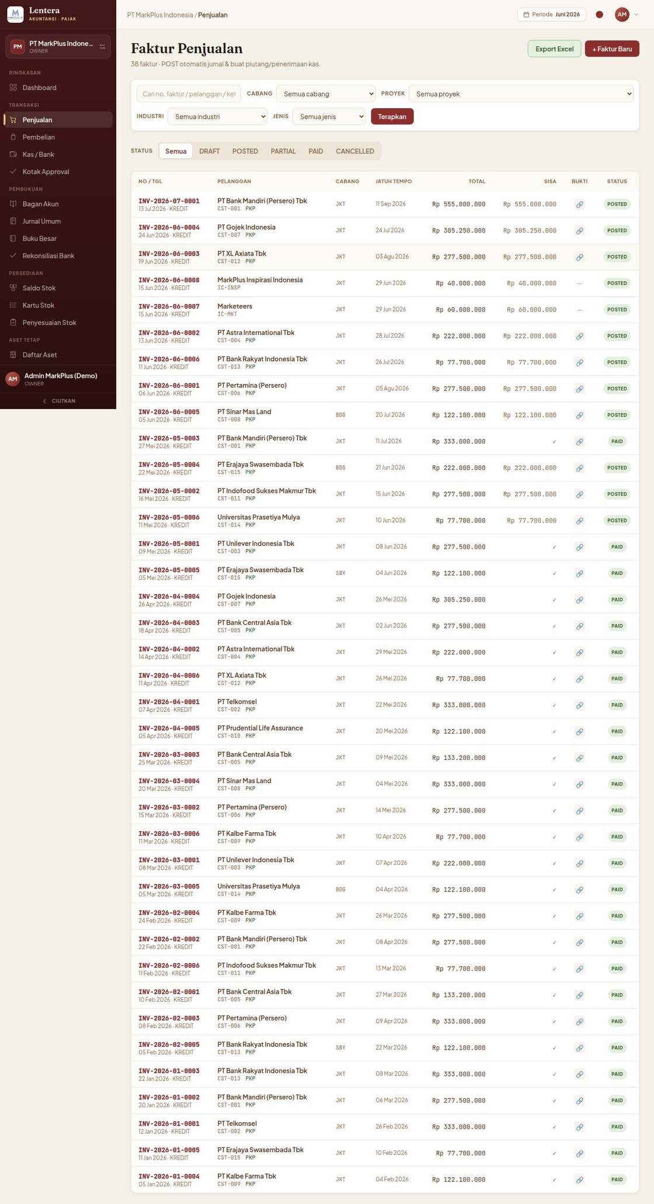Click the Jurnal Umum icon
Image resolution: width=654 pixels, height=1204 pixels.
[x=13, y=221]
